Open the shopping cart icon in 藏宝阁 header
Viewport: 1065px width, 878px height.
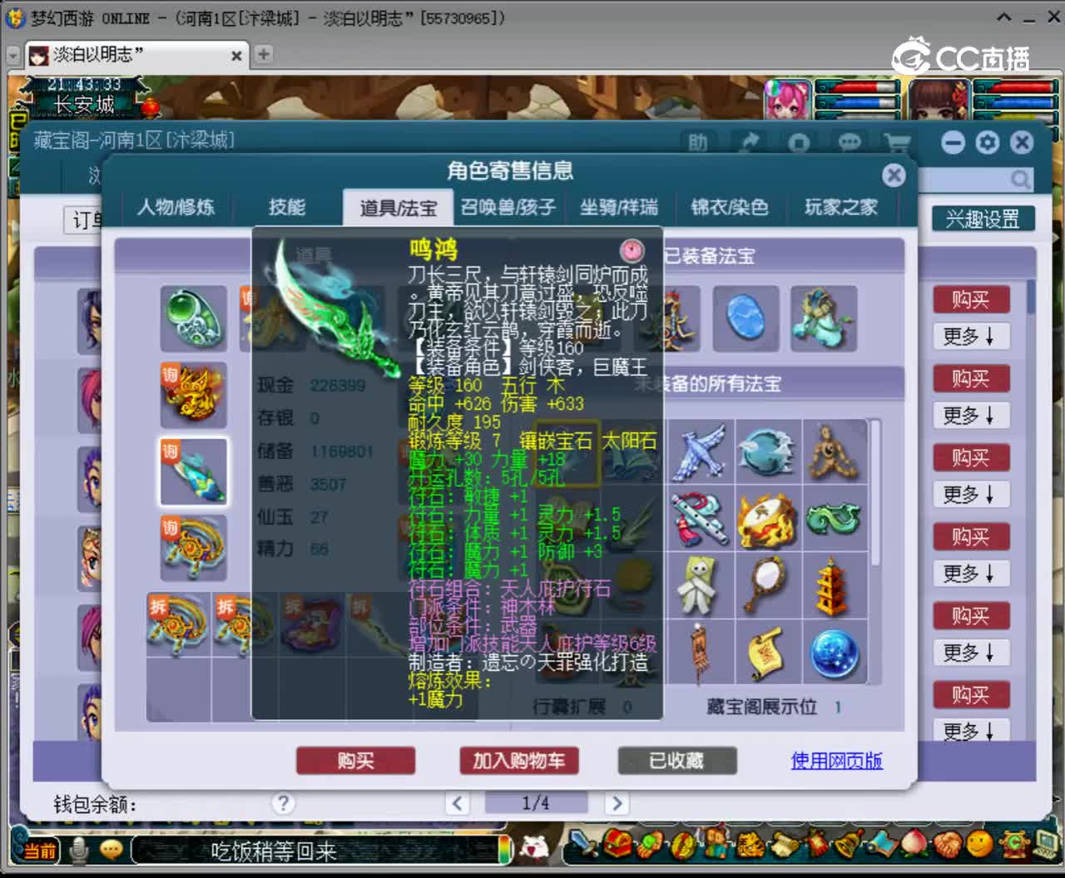[x=897, y=143]
